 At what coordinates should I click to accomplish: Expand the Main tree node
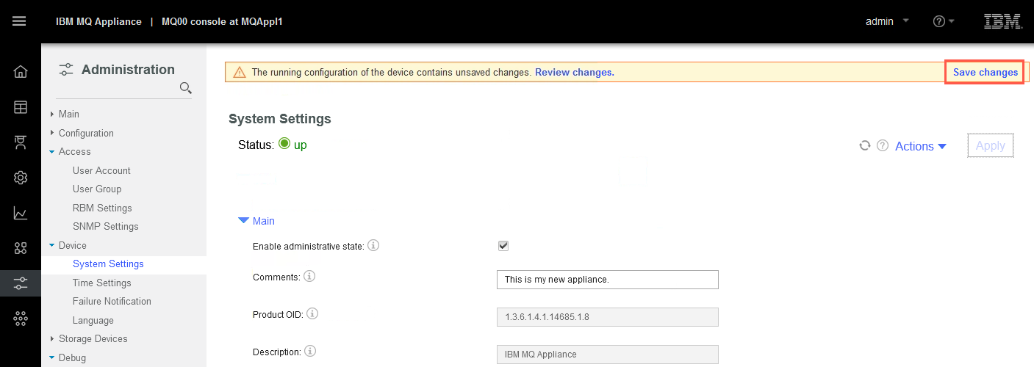(51, 114)
